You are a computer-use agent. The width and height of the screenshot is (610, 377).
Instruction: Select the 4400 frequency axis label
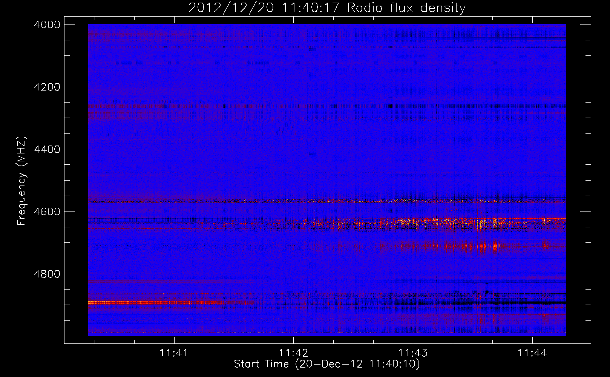[x=47, y=149]
